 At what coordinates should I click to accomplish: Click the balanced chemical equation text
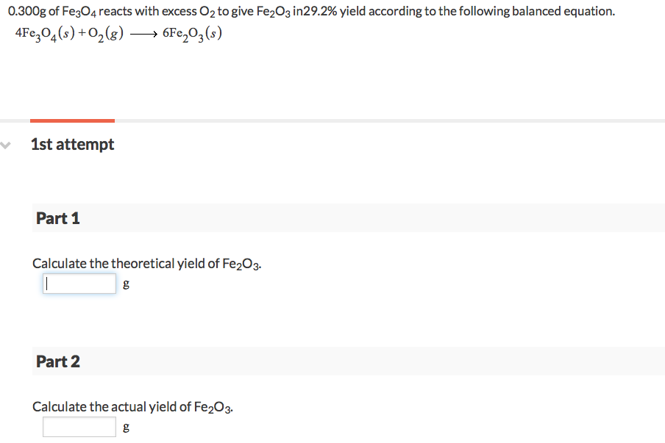click(118, 32)
